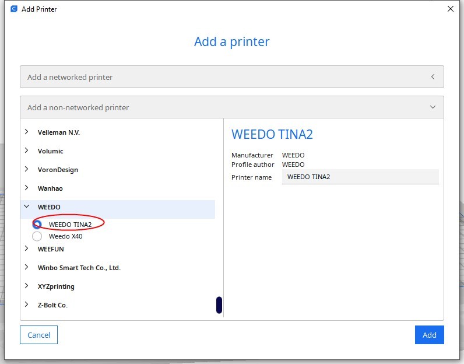This screenshot has width=464, height=364.
Task: Select the Weedo X40 radio button
Action: click(37, 236)
